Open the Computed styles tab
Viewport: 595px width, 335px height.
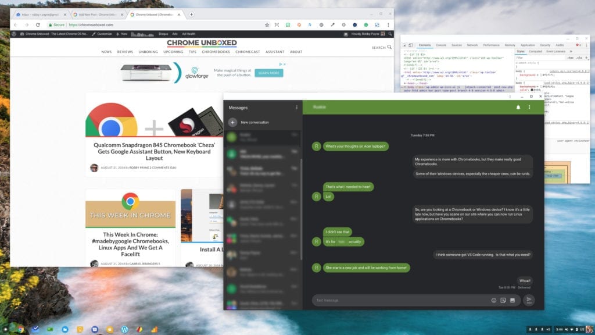pyautogui.click(x=536, y=51)
